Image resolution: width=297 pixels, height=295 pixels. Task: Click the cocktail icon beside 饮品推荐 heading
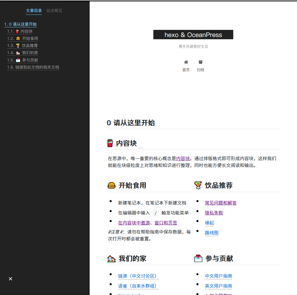[x=198, y=185]
